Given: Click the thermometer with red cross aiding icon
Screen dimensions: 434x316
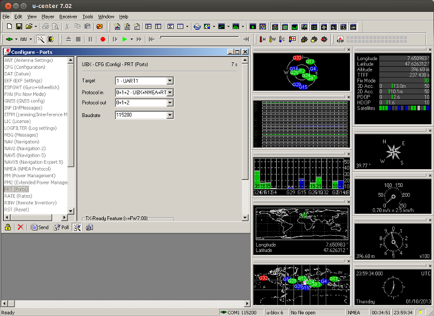Looking at the screenshot, I should coord(292,39).
